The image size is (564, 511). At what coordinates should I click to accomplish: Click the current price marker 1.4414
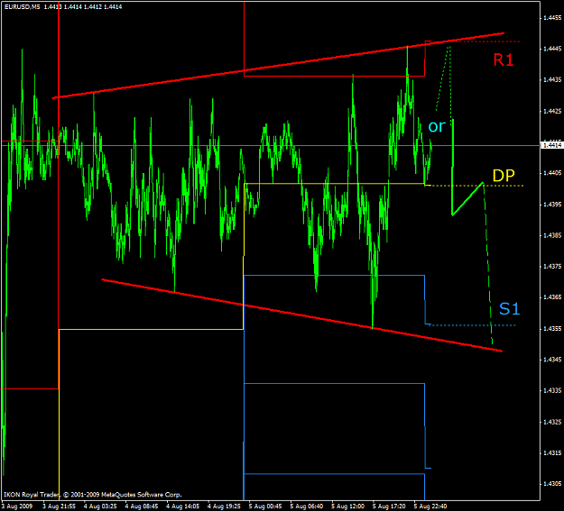[552, 145]
